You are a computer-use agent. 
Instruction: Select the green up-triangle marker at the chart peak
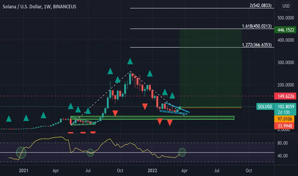pyautogui.click(x=130, y=61)
